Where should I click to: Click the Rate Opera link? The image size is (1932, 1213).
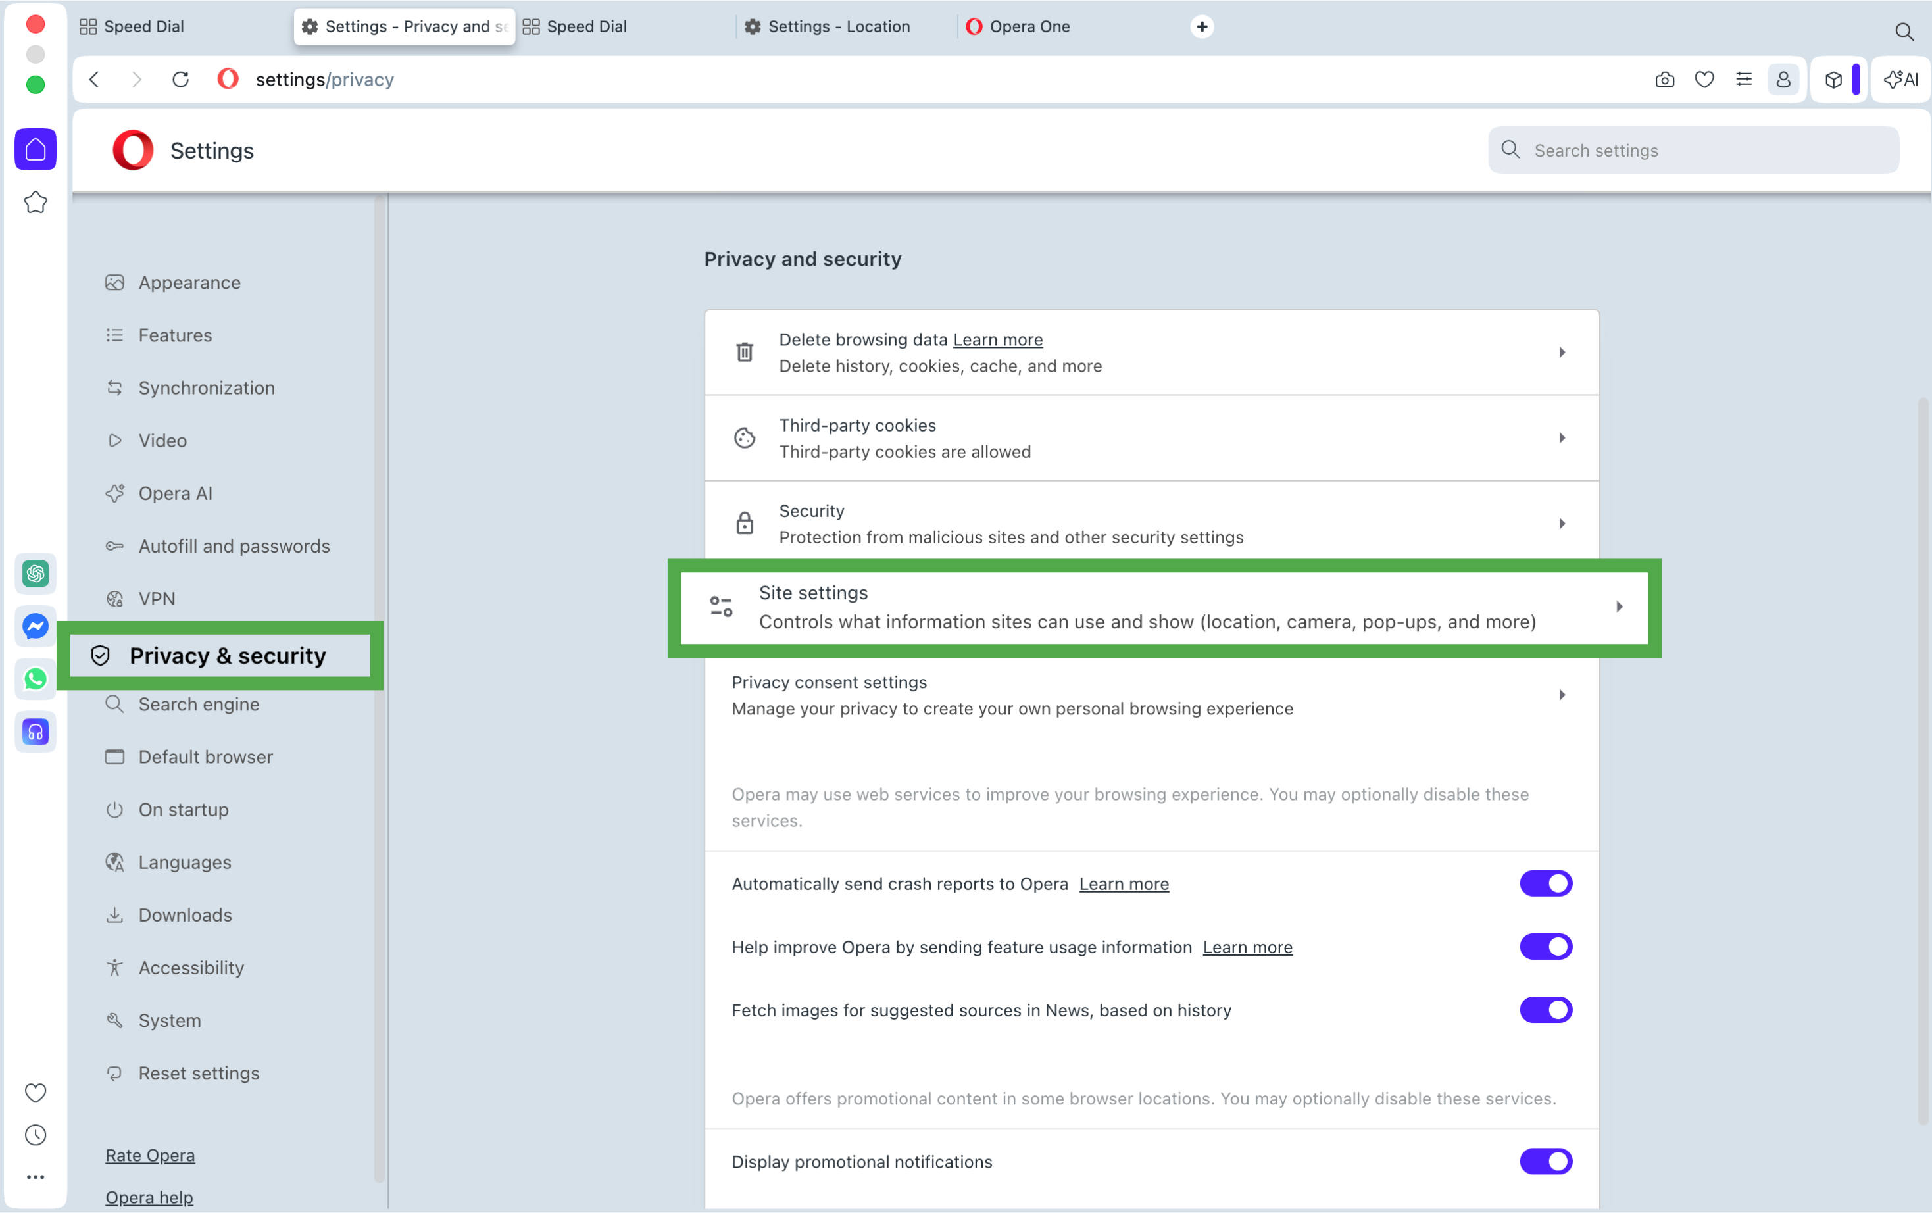tap(150, 1155)
